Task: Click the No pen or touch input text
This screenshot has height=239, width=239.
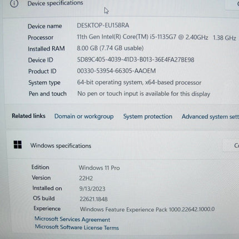Action: tap(144, 94)
